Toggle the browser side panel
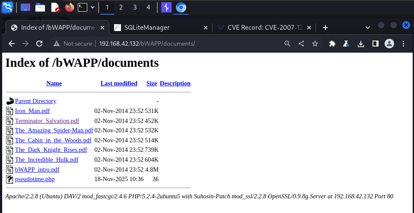The image size is (414, 213). (x=375, y=44)
